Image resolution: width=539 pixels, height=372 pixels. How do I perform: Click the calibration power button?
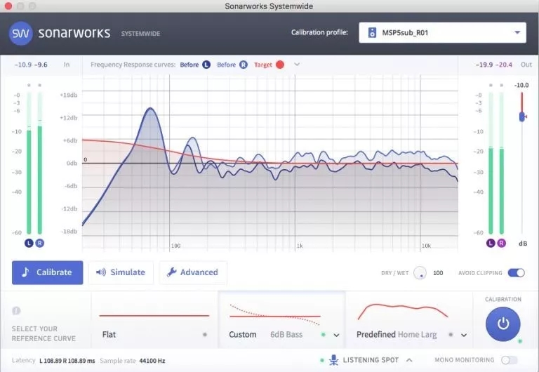point(503,323)
